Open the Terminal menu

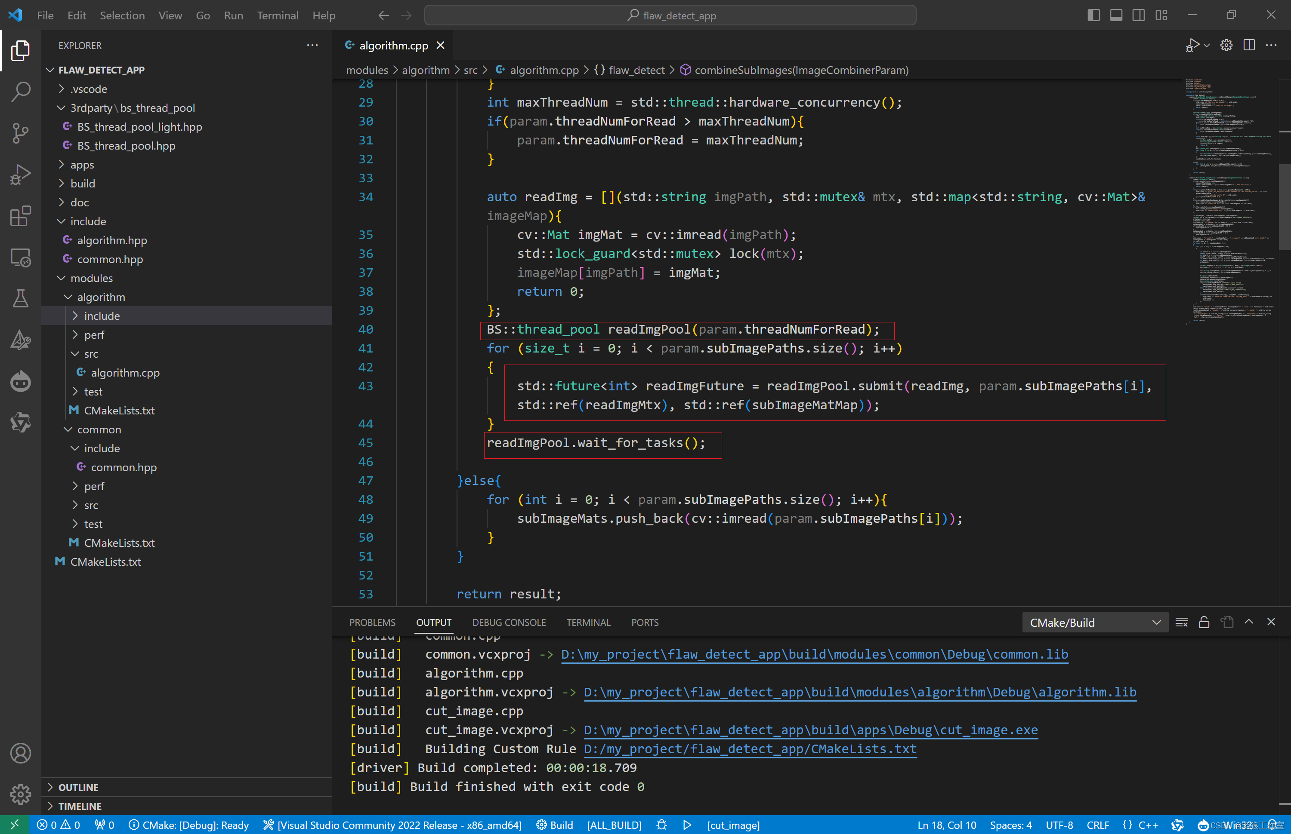(278, 15)
